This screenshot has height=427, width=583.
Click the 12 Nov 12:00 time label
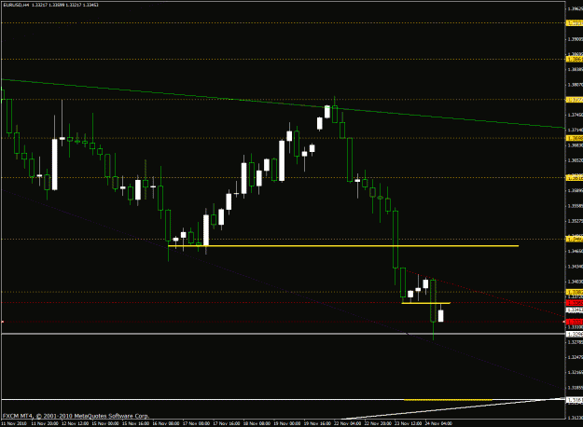(x=76, y=423)
